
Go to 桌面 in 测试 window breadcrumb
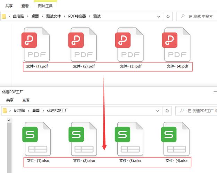(x=35, y=16)
